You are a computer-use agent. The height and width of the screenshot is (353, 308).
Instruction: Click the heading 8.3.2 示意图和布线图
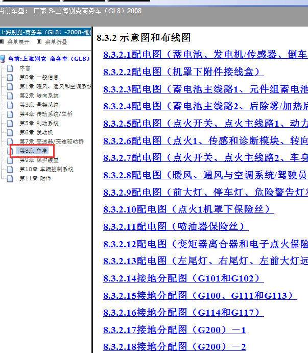144,38
